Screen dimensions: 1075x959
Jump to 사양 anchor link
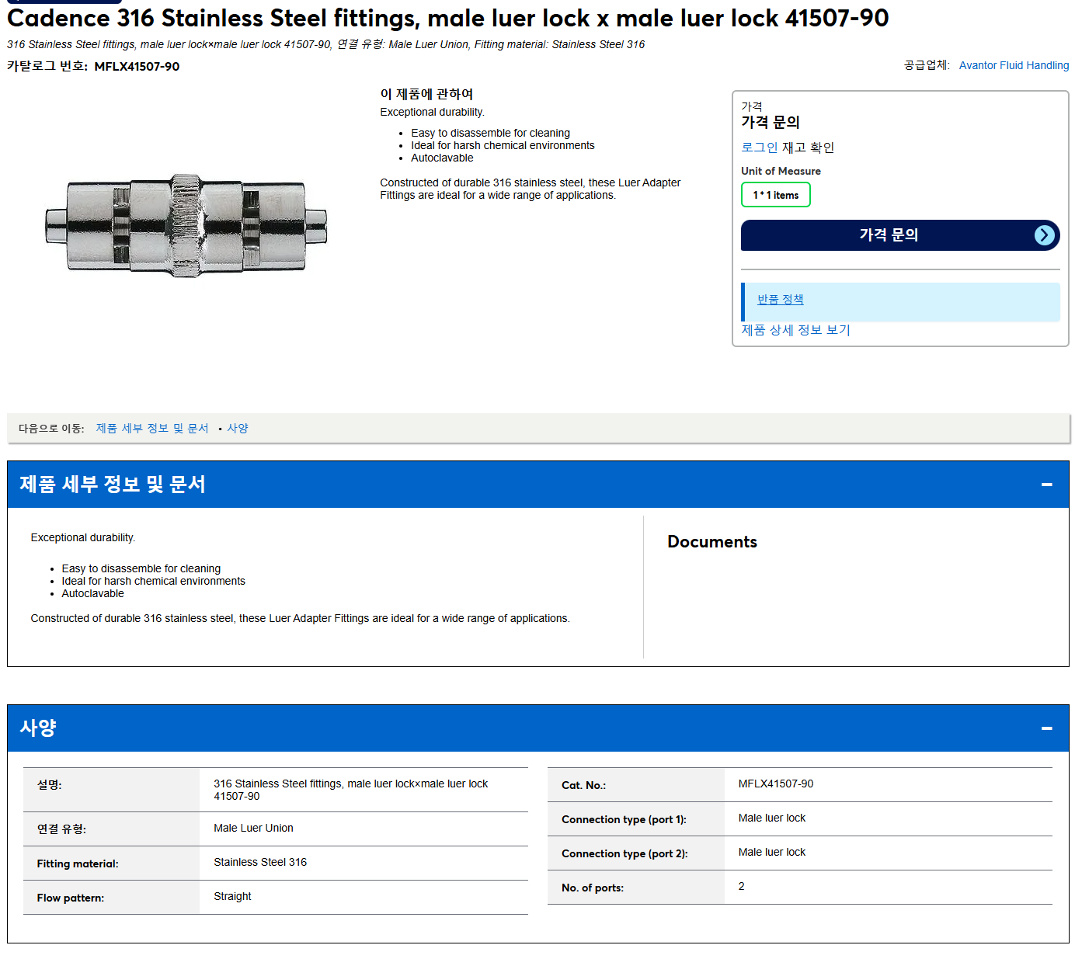coord(238,429)
